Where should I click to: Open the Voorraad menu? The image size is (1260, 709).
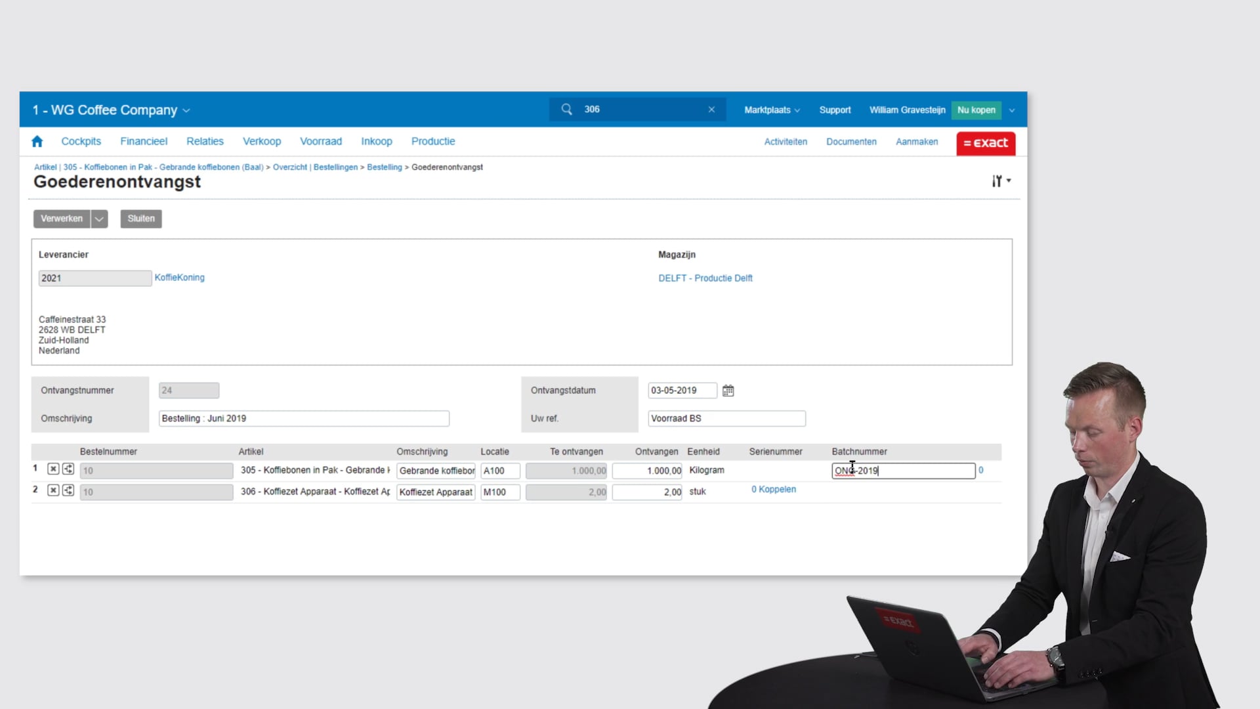pyautogui.click(x=321, y=141)
